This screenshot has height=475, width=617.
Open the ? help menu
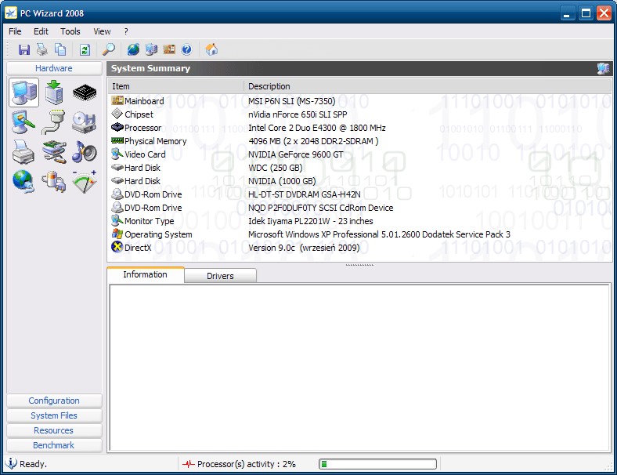[x=126, y=31]
